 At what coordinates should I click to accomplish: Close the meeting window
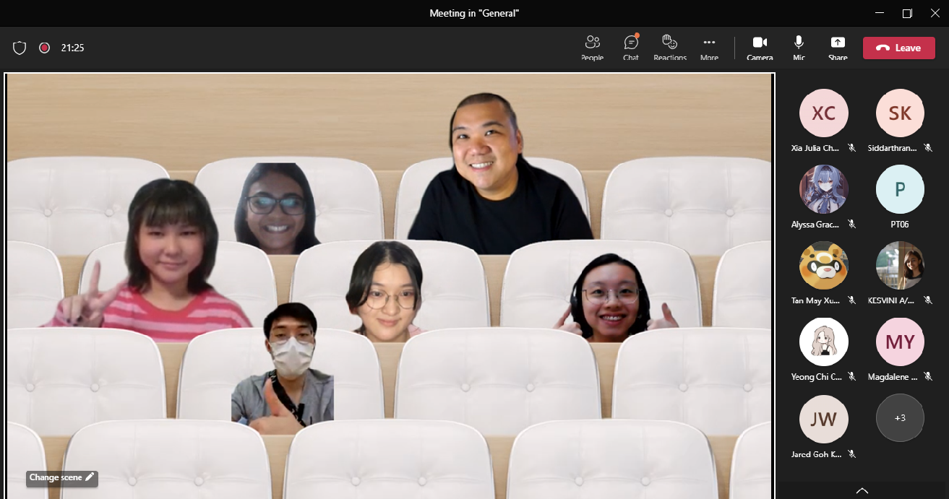[x=935, y=13]
